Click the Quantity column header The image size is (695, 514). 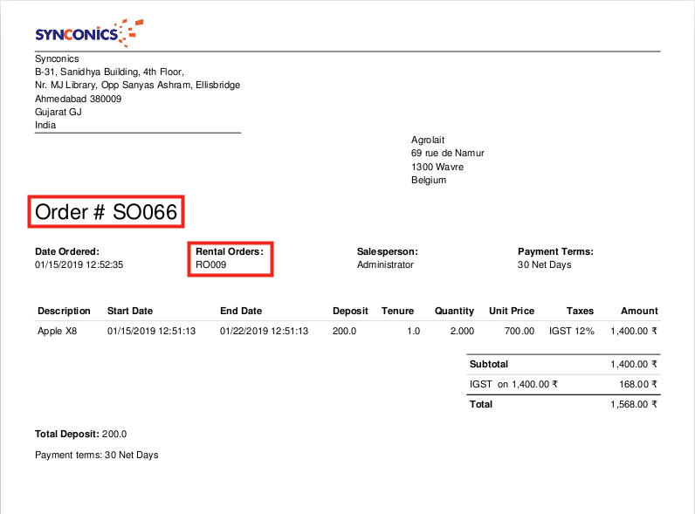454,311
